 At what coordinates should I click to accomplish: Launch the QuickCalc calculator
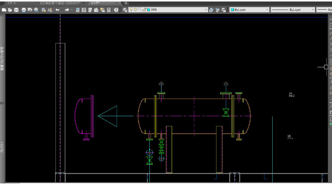pyautogui.click(x=109, y=10)
